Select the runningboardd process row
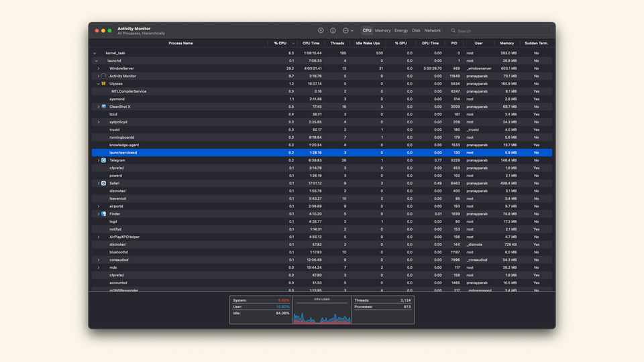The height and width of the screenshot is (362, 644). coord(321,137)
